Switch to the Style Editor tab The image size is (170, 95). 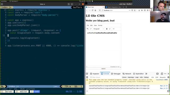(x=138, y=74)
